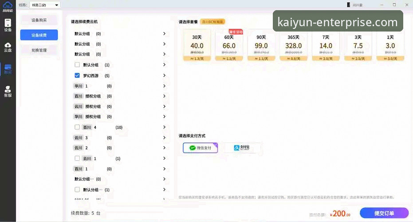Open 客服 customer service in the sidebar
Screen dimensions: 413x222
point(8,91)
